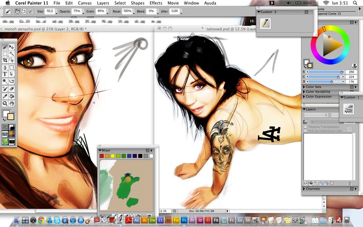Open the Mixer panel options menu arrow
The width and height of the screenshot is (363, 227).
(x=152, y=150)
